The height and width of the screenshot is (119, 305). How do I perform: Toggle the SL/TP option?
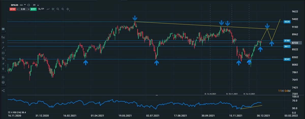(x=41, y=9)
